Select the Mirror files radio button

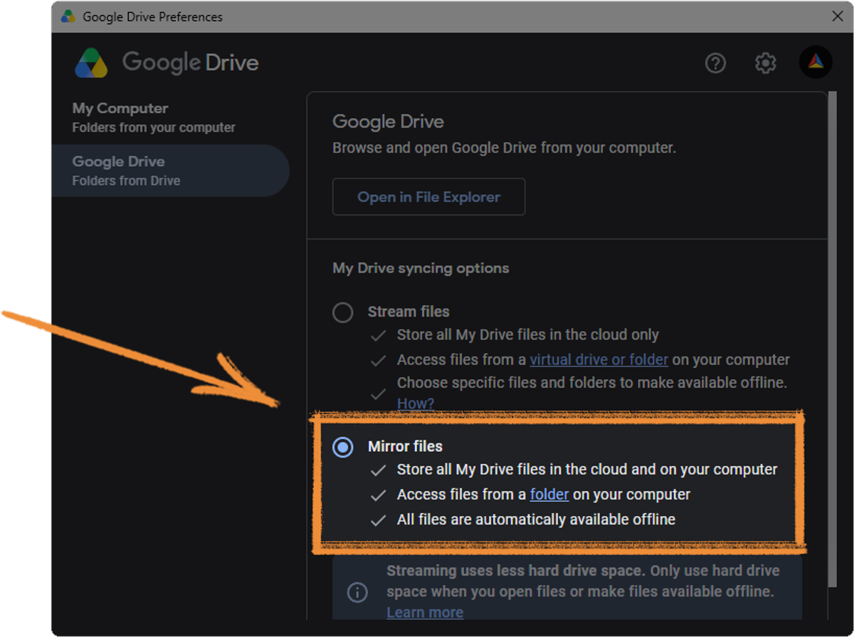[343, 447]
